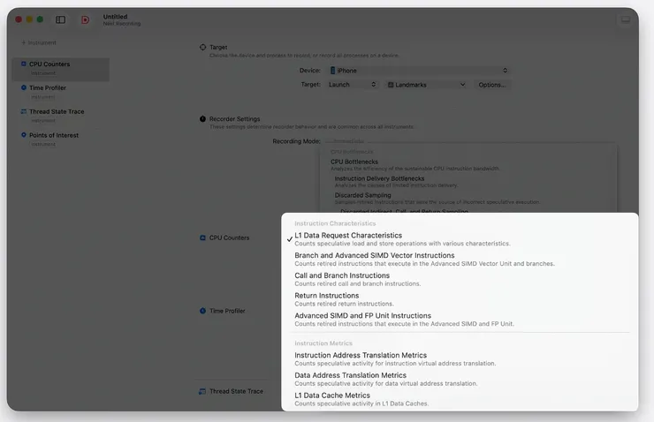Click the CPU Counters section label
Viewport: 654px width, 422px height.
coord(229,237)
